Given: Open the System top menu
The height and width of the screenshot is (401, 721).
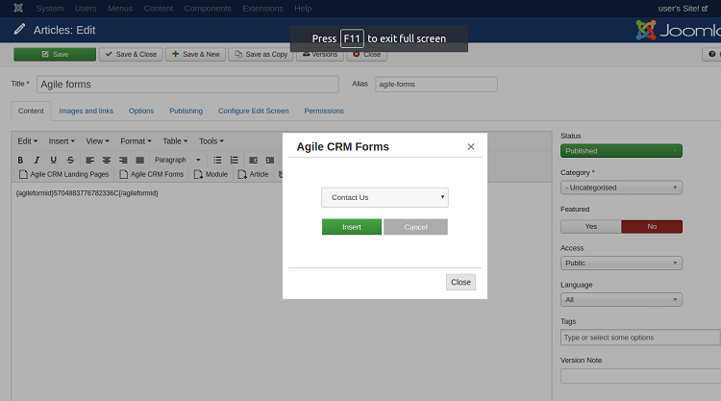Looking at the screenshot, I should 50,9.
